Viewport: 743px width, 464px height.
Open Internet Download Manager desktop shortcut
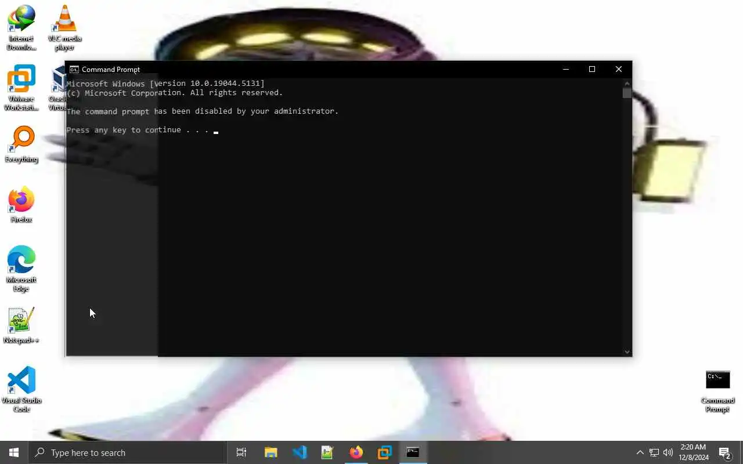click(x=21, y=27)
